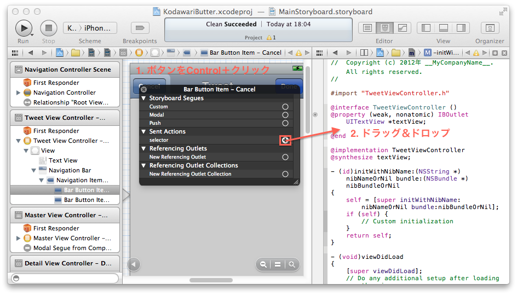Toggle the Breakpoints button
The image size is (517, 295).
[140, 28]
